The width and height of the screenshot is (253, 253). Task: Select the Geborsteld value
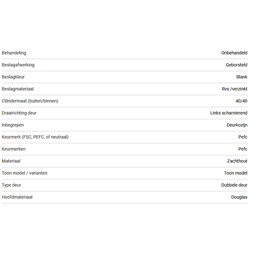[236, 65]
